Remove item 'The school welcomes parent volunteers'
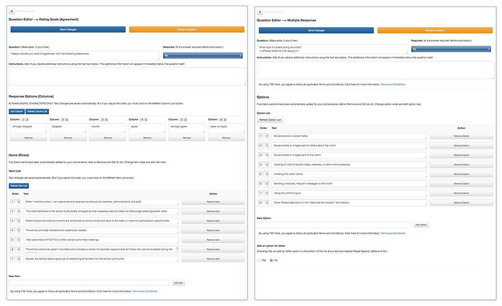 [x=213, y=249]
